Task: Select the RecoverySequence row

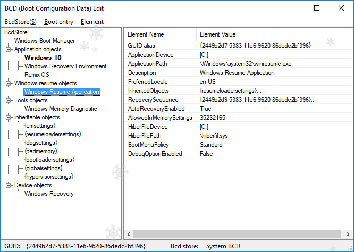Action: [239, 100]
